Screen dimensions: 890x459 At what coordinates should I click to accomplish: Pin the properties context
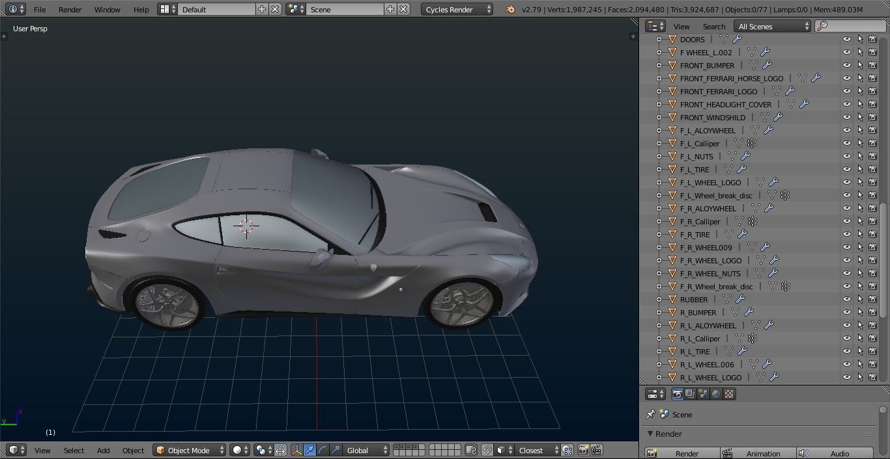click(x=650, y=414)
